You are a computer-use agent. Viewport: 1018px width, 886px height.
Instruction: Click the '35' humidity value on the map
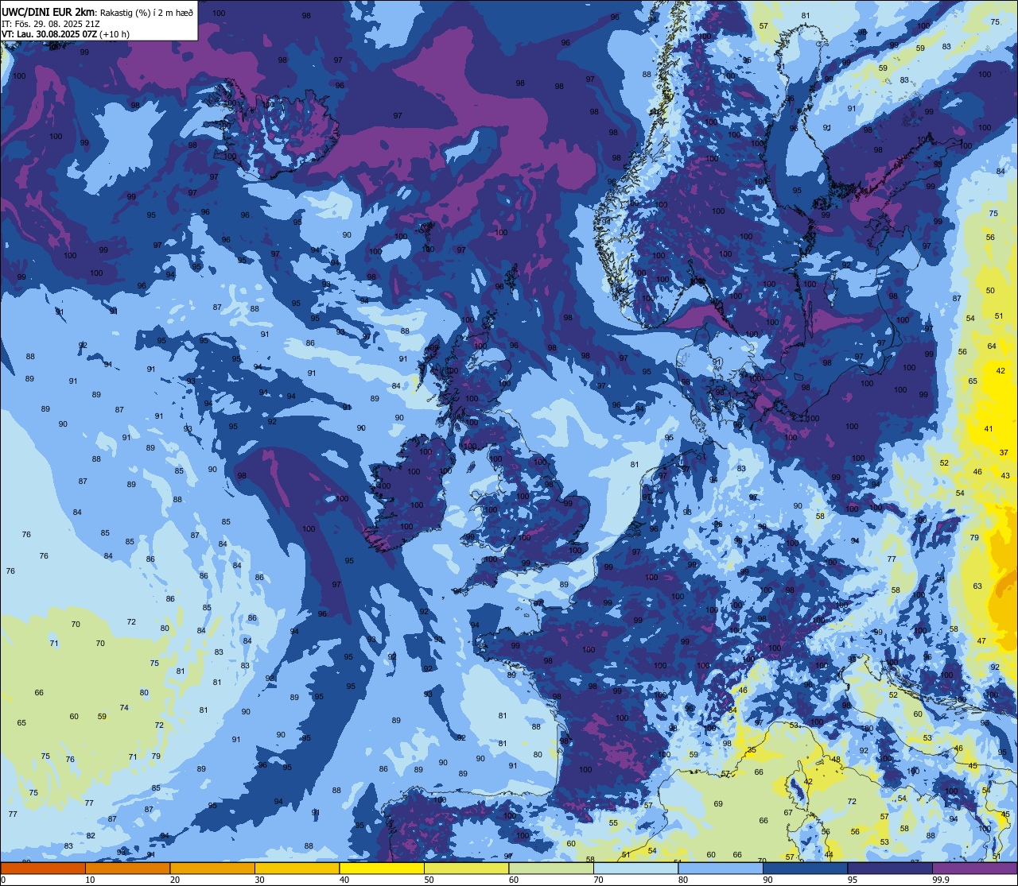(752, 750)
